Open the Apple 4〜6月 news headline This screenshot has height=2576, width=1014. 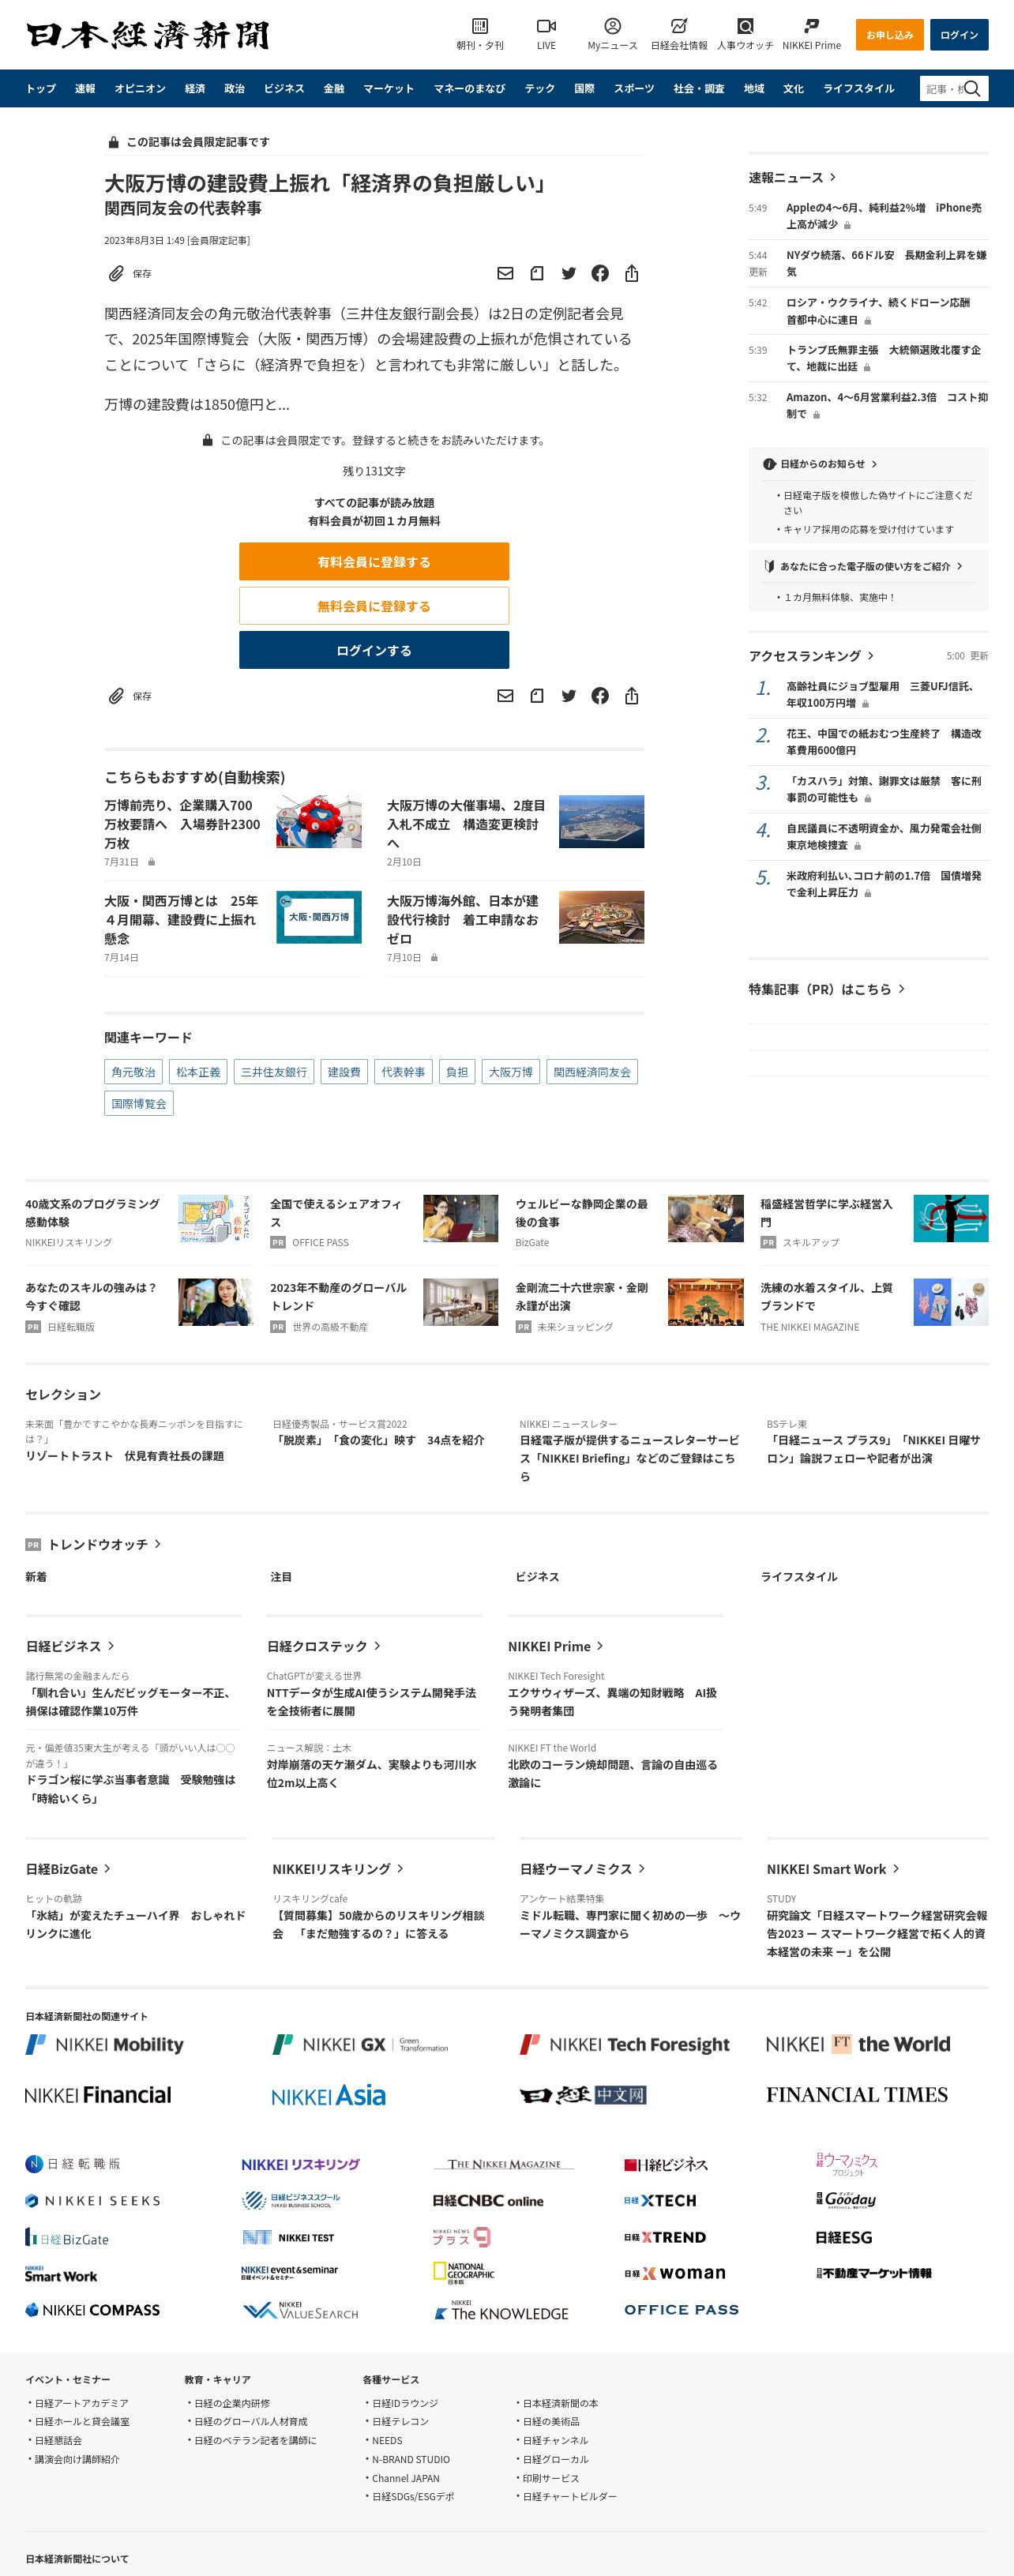[x=883, y=216]
